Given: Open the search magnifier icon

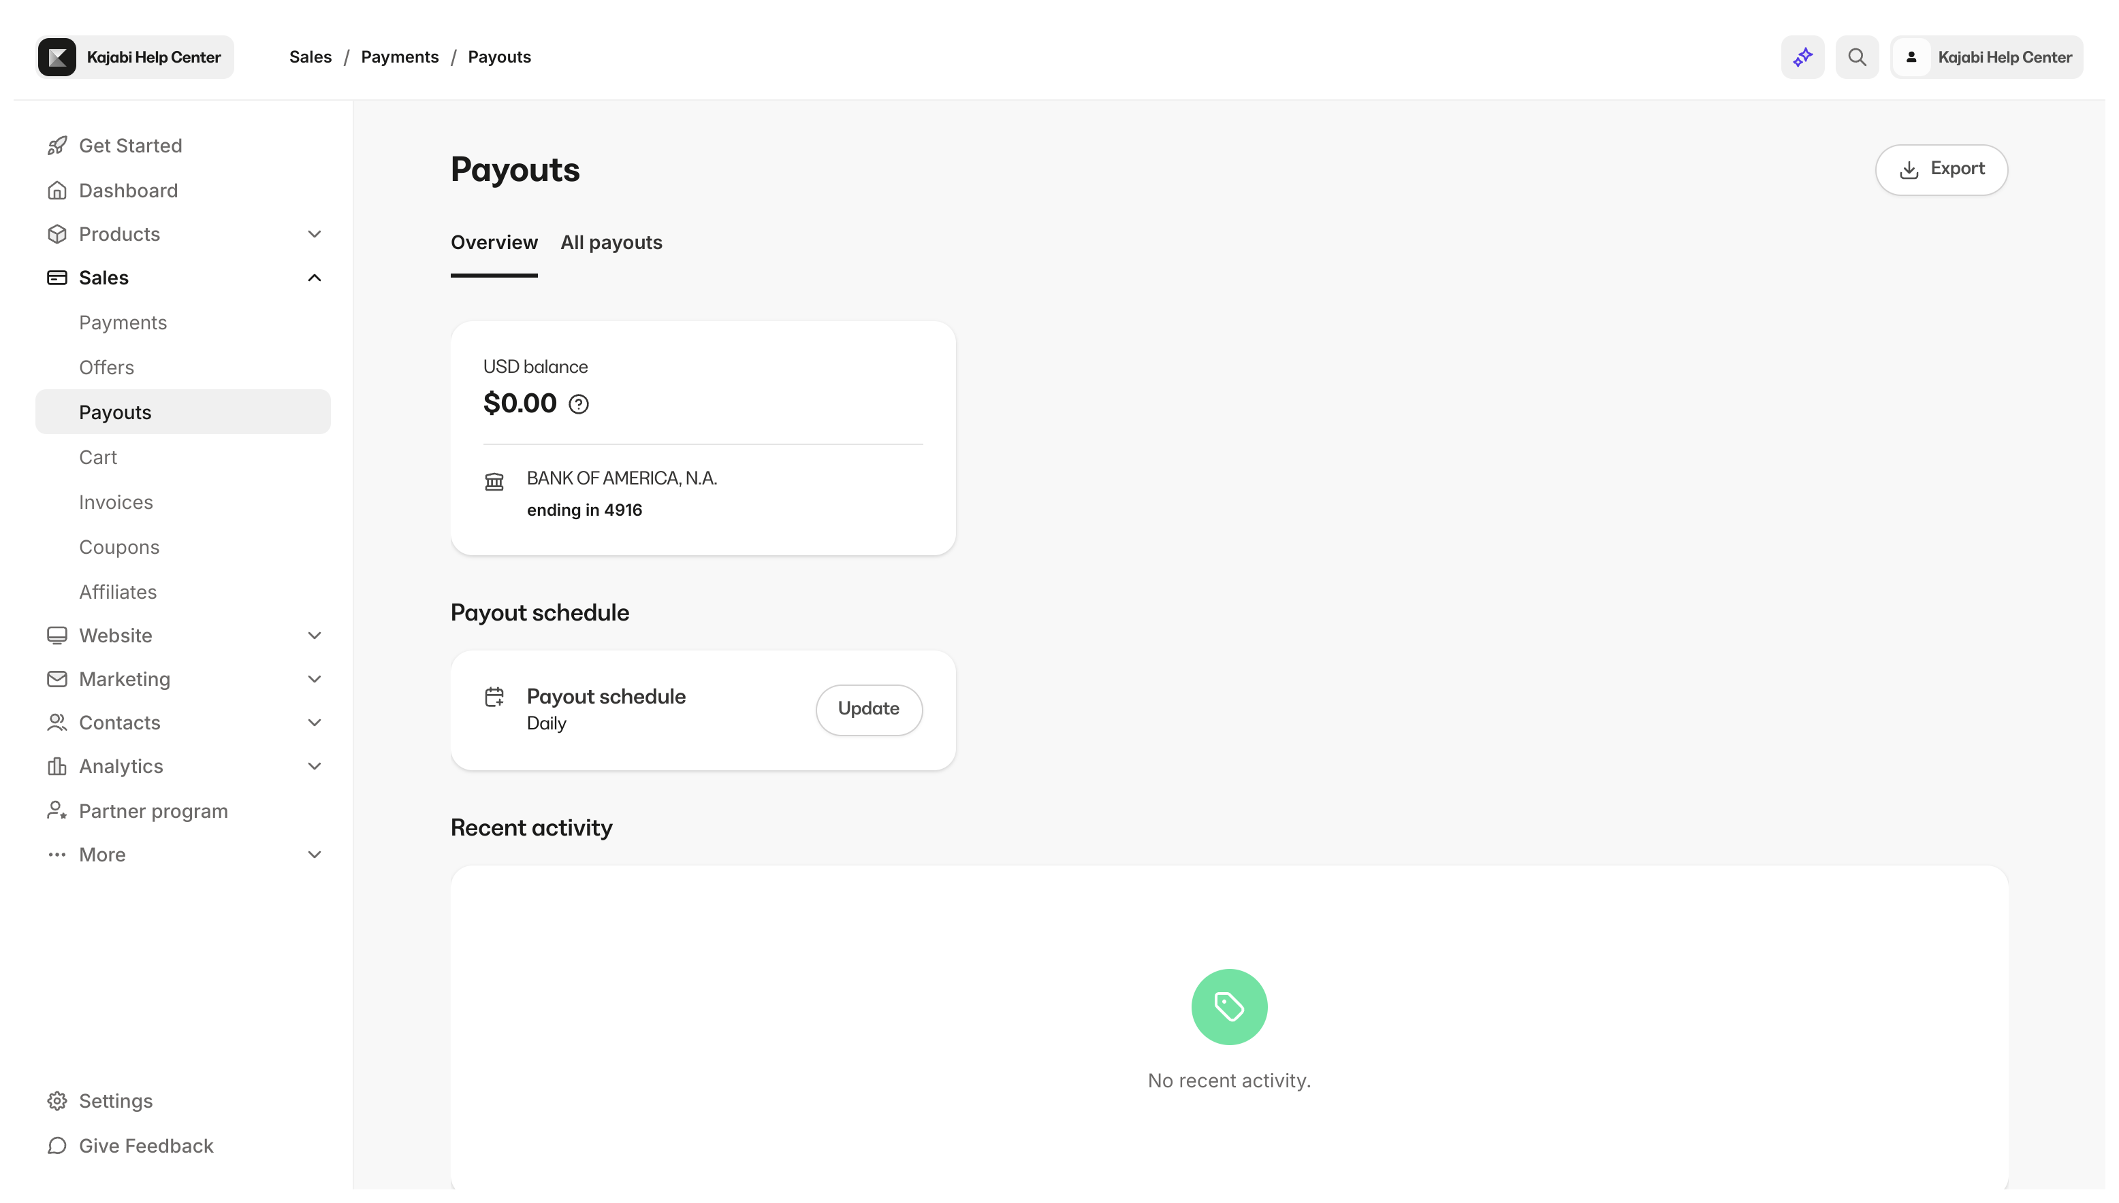Looking at the screenshot, I should [x=1857, y=56].
